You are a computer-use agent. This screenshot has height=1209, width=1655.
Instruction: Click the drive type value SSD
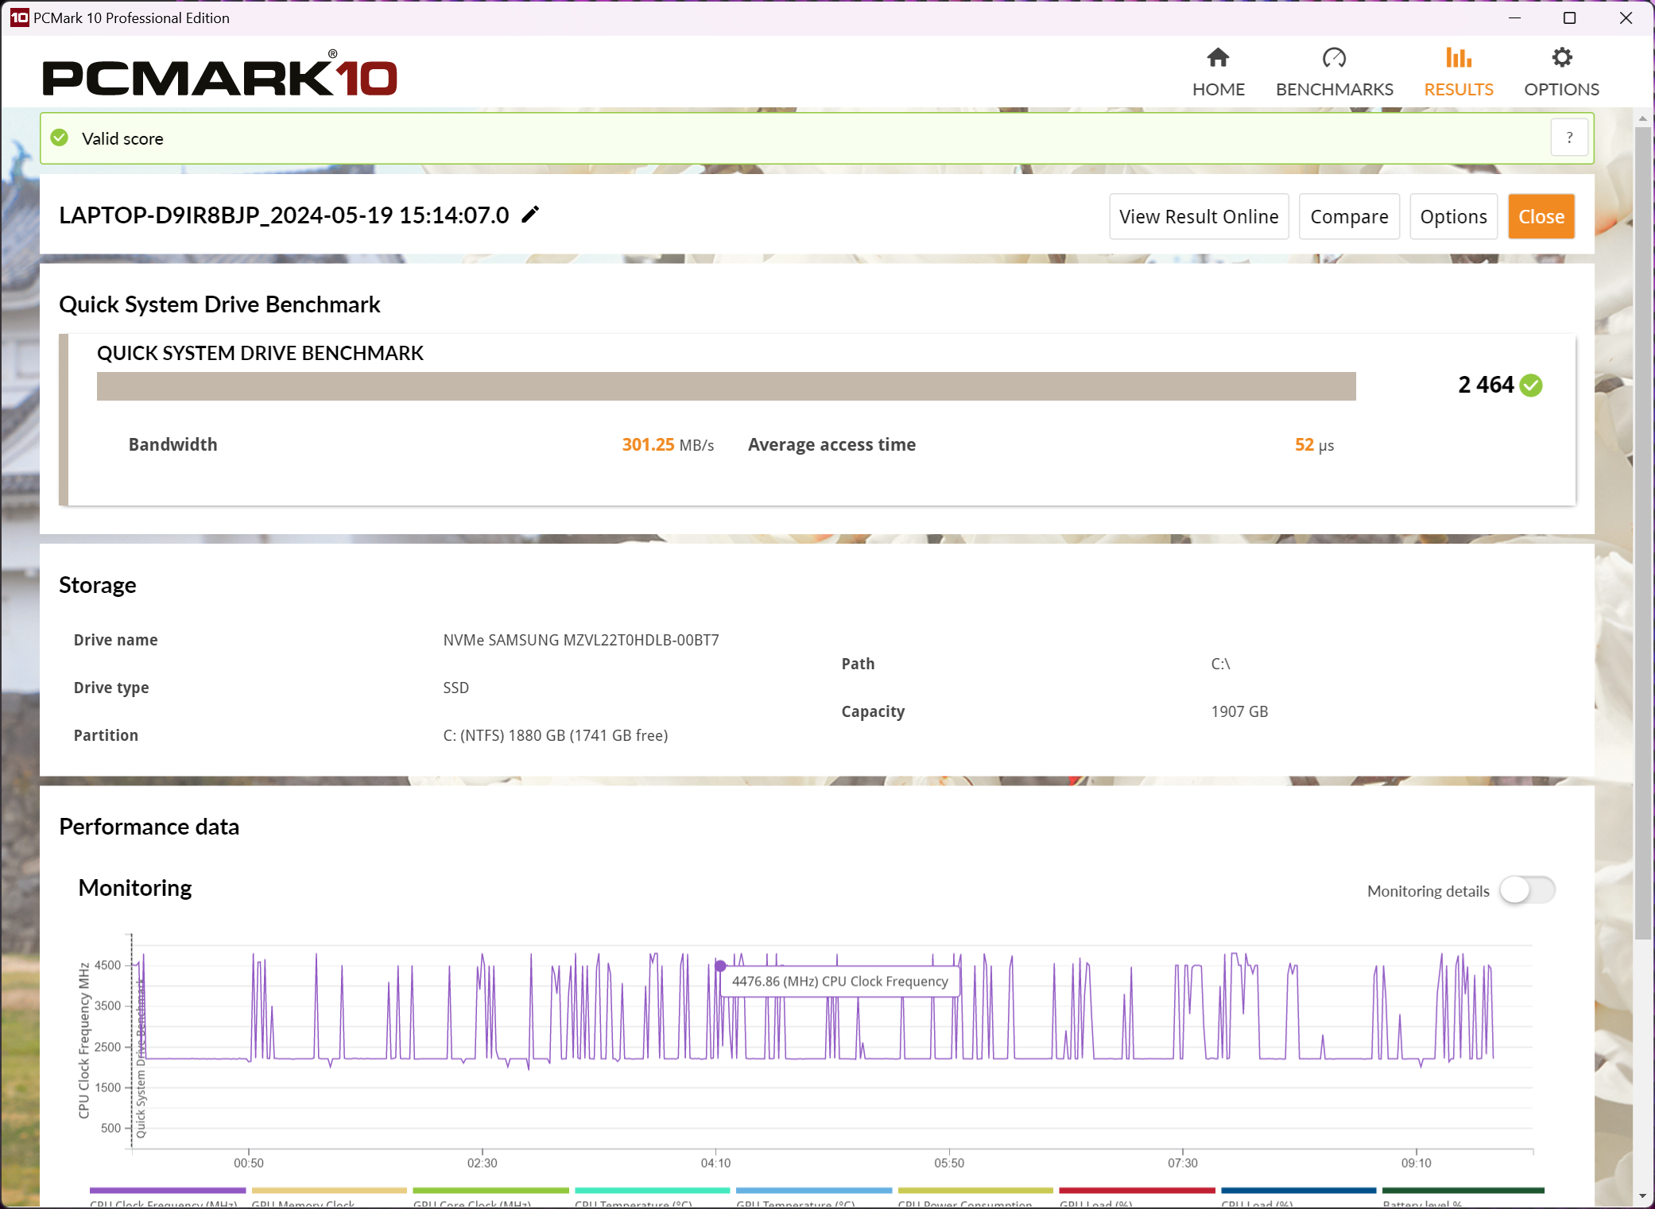[x=455, y=688]
